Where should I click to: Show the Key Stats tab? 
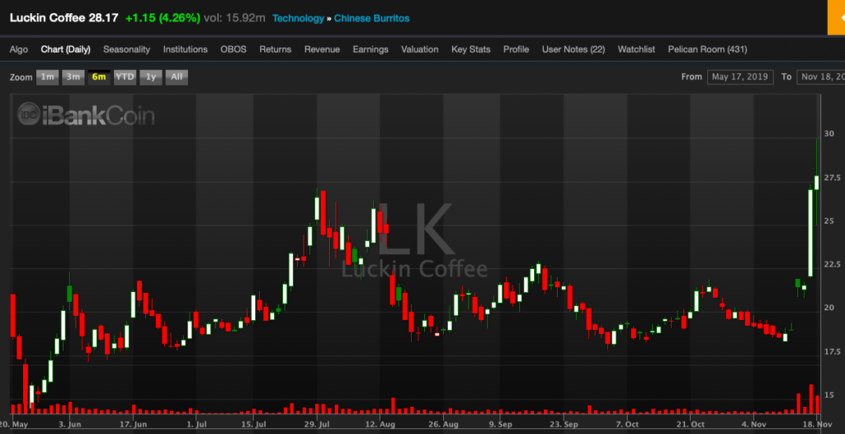(471, 50)
